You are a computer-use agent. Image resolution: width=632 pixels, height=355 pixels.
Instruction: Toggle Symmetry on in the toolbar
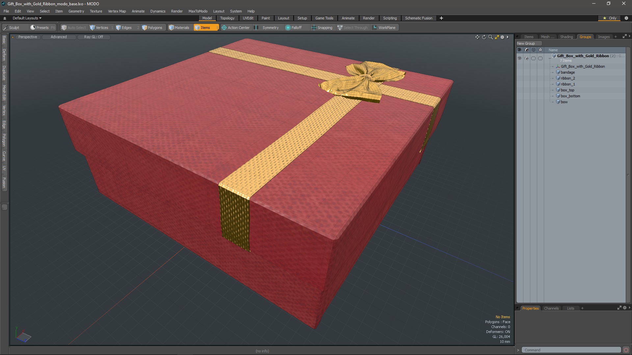click(x=267, y=28)
